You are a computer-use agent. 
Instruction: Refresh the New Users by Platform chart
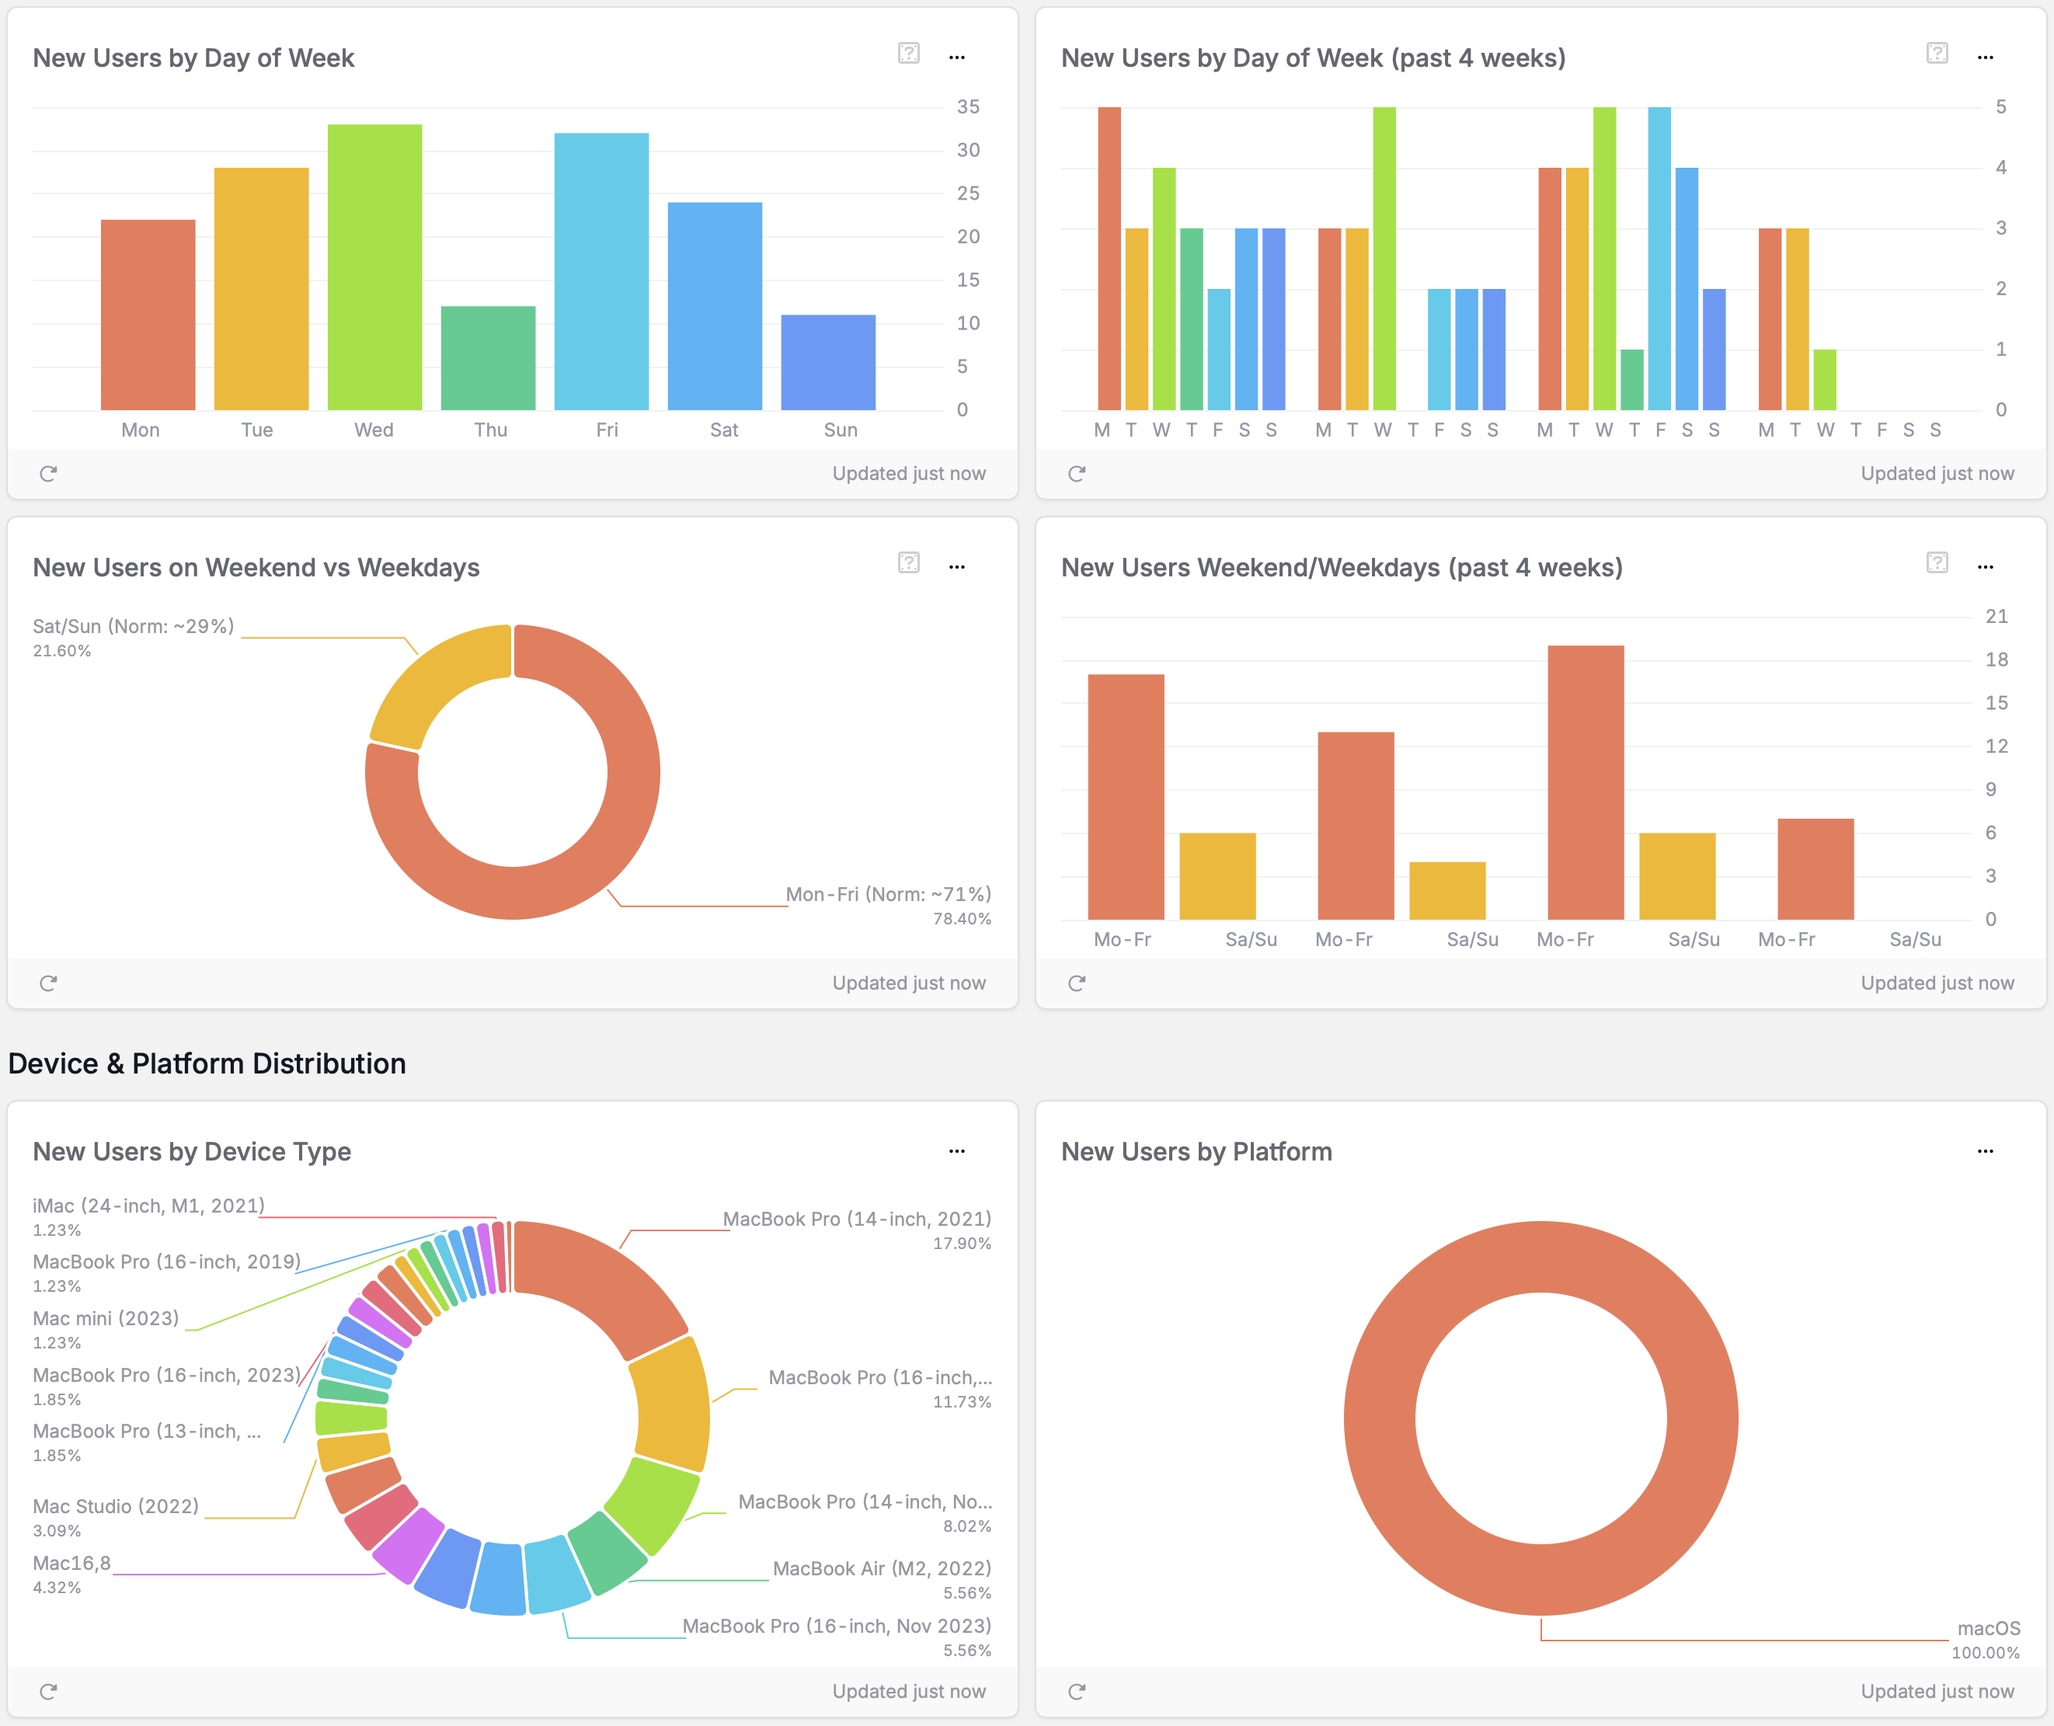pyautogui.click(x=1077, y=1692)
